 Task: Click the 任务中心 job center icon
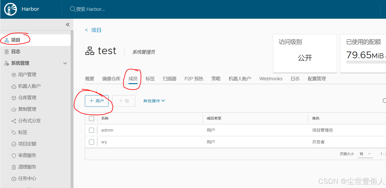tap(14, 179)
